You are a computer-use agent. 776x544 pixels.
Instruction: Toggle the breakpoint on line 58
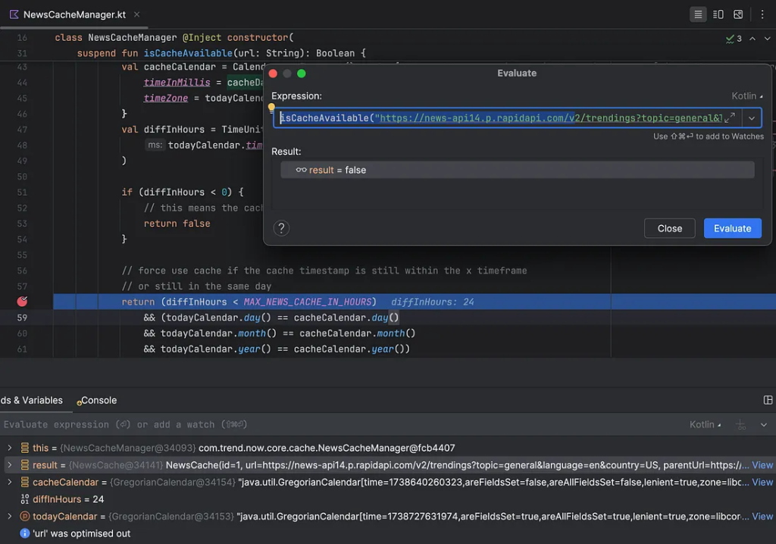(x=22, y=302)
